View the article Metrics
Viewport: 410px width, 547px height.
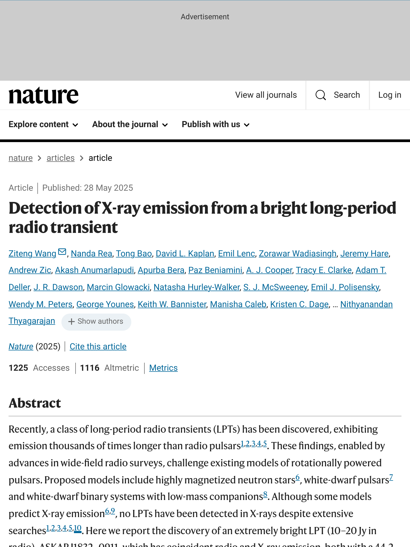pyautogui.click(x=163, y=368)
